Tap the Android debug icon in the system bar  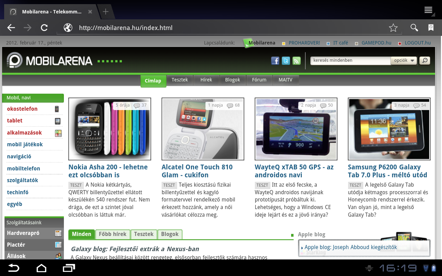(369, 268)
